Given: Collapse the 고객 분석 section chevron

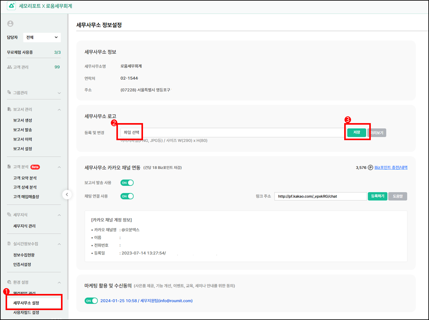Looking at the screenshot, I should click(x=59, y=167).
